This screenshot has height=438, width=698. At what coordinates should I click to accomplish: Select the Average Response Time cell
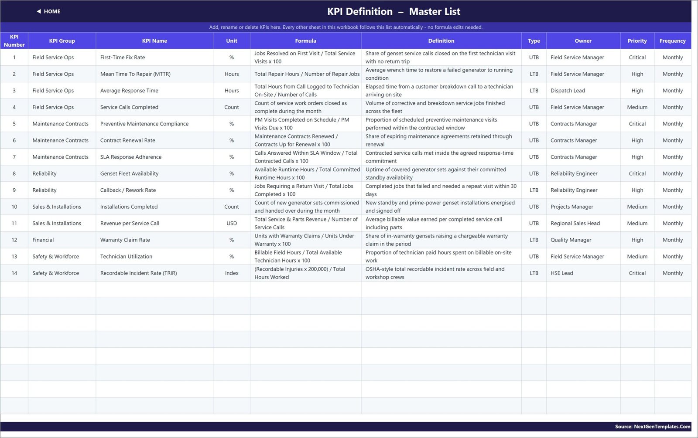click(x=154, y=91)
